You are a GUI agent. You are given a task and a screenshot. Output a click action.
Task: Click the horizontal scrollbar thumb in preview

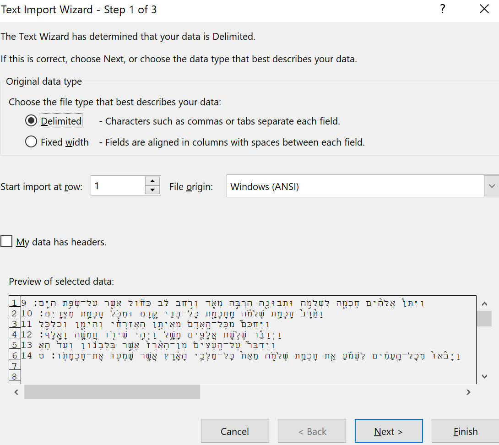click(x=112, y=392)
